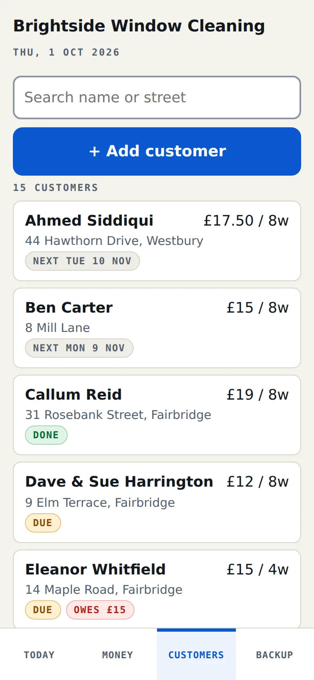Viewport: 314px width, 680px height.
Task: Select the Customers tab
Action: click(x=196, y=655)
